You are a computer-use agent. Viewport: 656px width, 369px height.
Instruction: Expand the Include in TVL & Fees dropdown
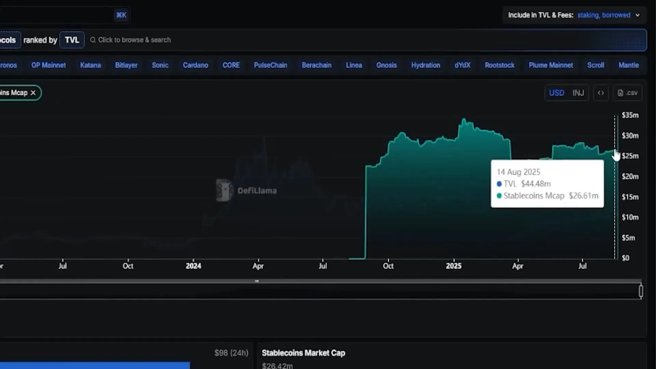coord(637,15)
